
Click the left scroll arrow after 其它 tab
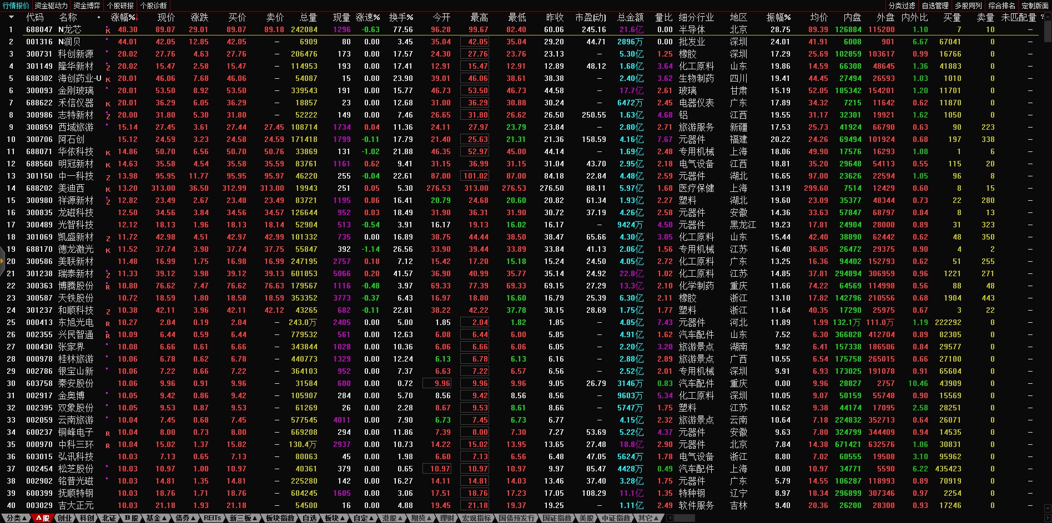pos(670,518)
